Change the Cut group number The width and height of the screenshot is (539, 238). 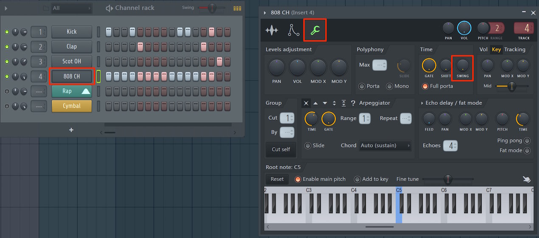(287, 118)
